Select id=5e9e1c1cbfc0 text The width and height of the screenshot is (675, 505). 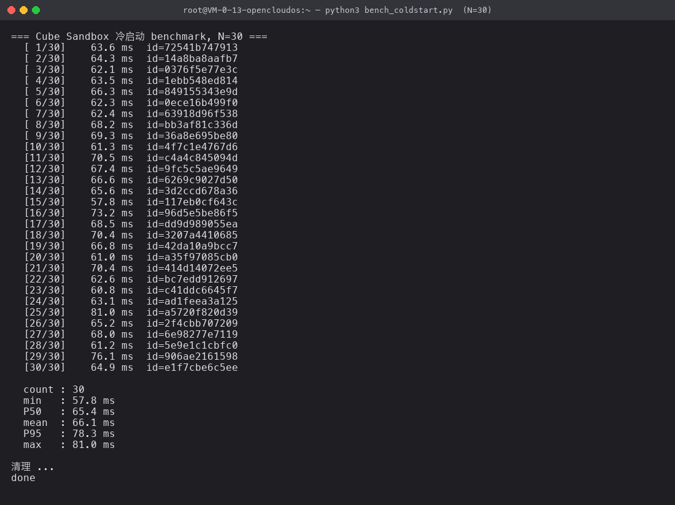[192, 346]
